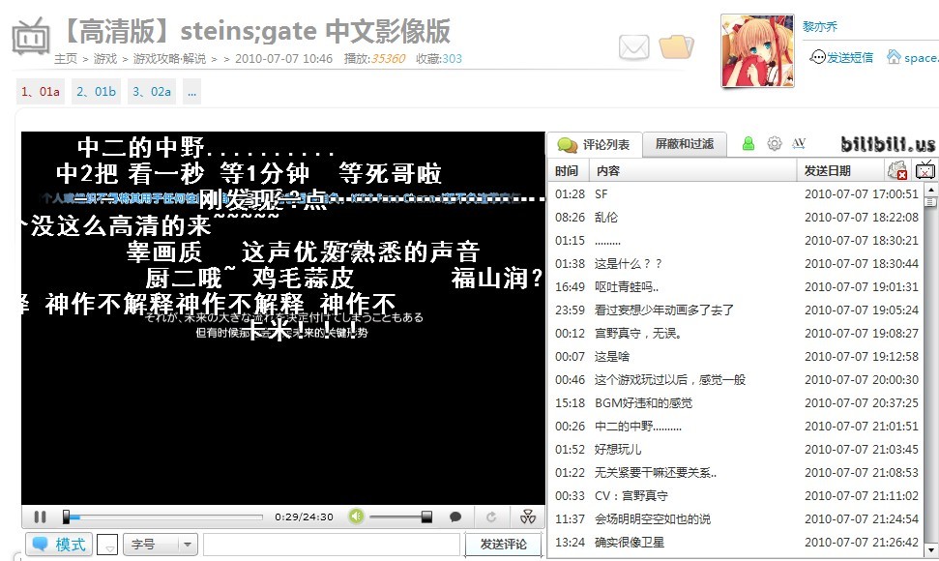Viewport: 939px width, 561px height.
Task: Select comment '宫野真守，无误。'
Action: coord(736,333)
